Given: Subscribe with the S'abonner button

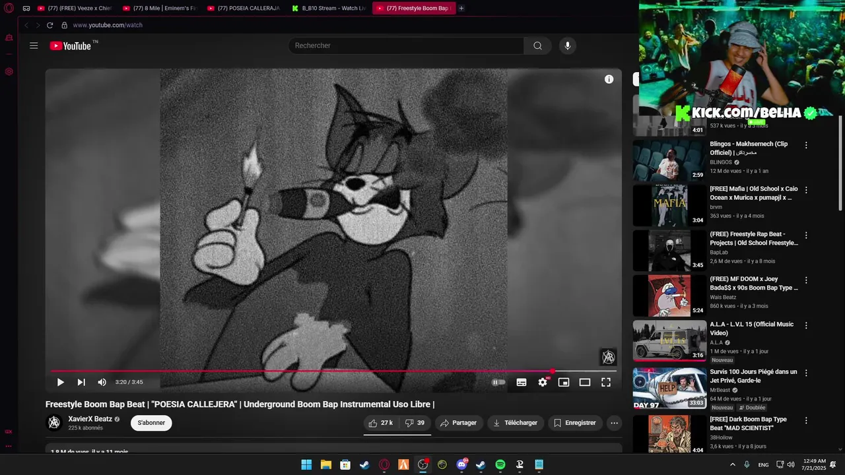Looking at the screenshot, I should point(151,423).
